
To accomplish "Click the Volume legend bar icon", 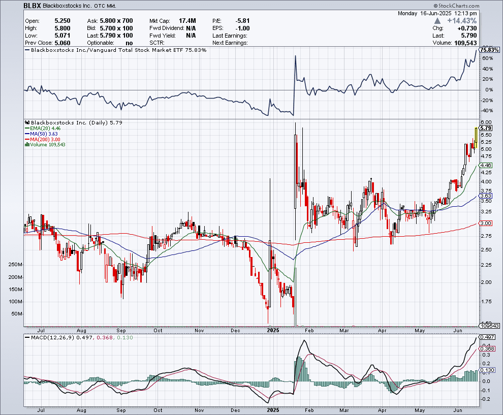I will (26, 145).
